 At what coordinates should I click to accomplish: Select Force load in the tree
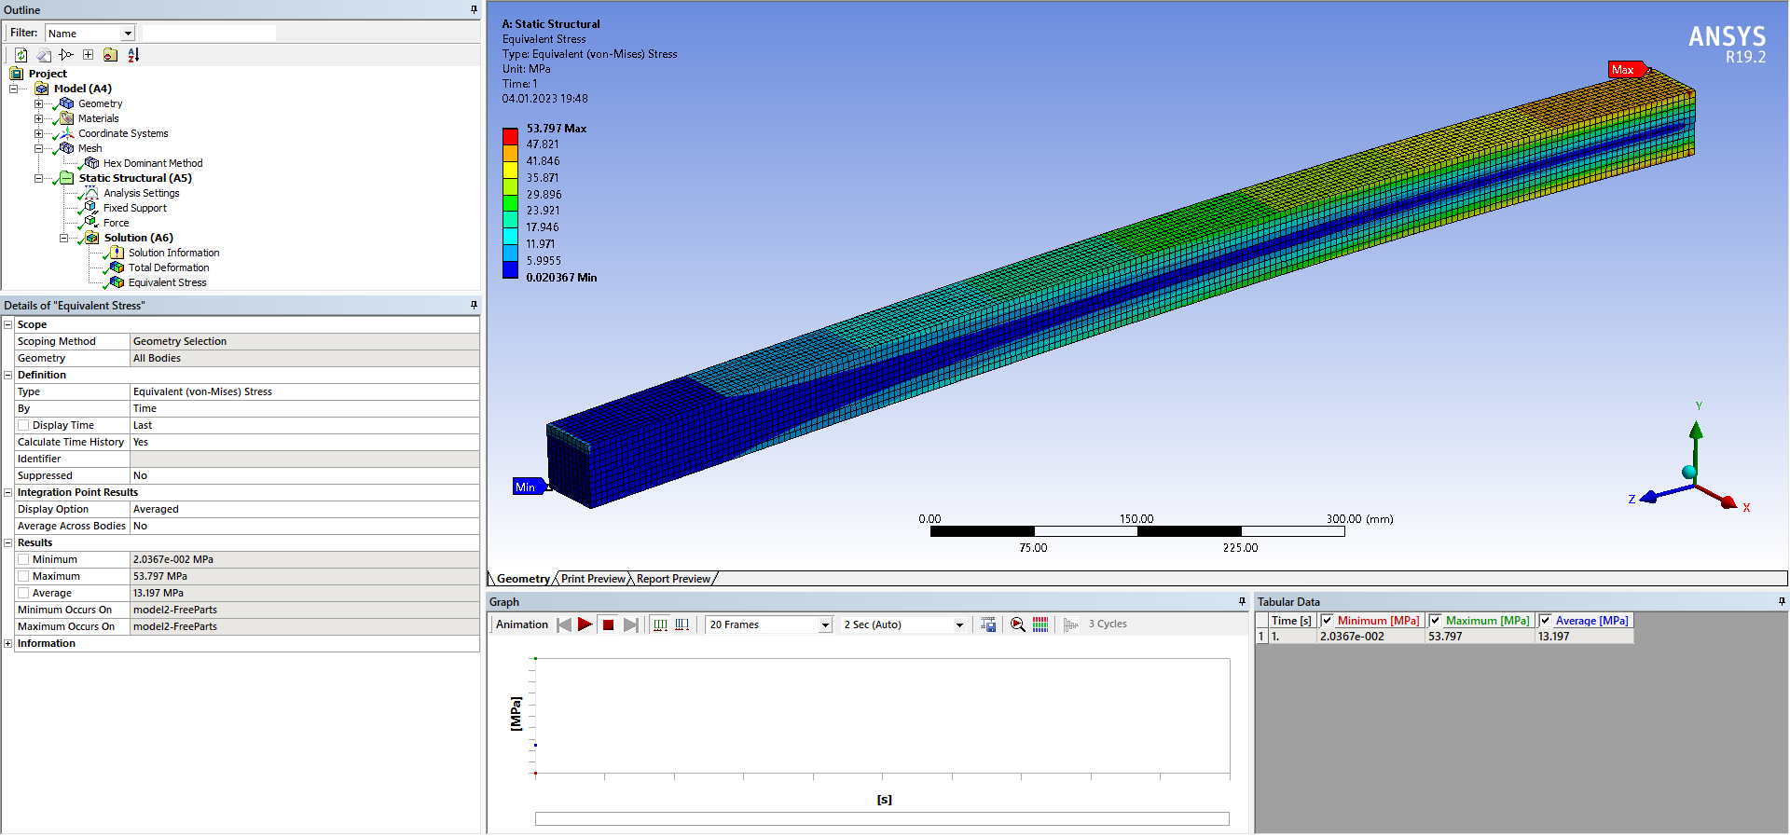(117, 223)
